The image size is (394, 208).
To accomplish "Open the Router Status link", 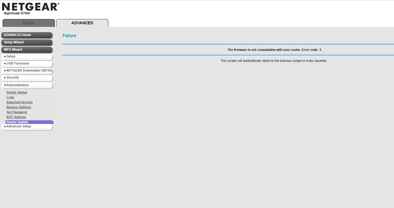I will coord(17,92).
